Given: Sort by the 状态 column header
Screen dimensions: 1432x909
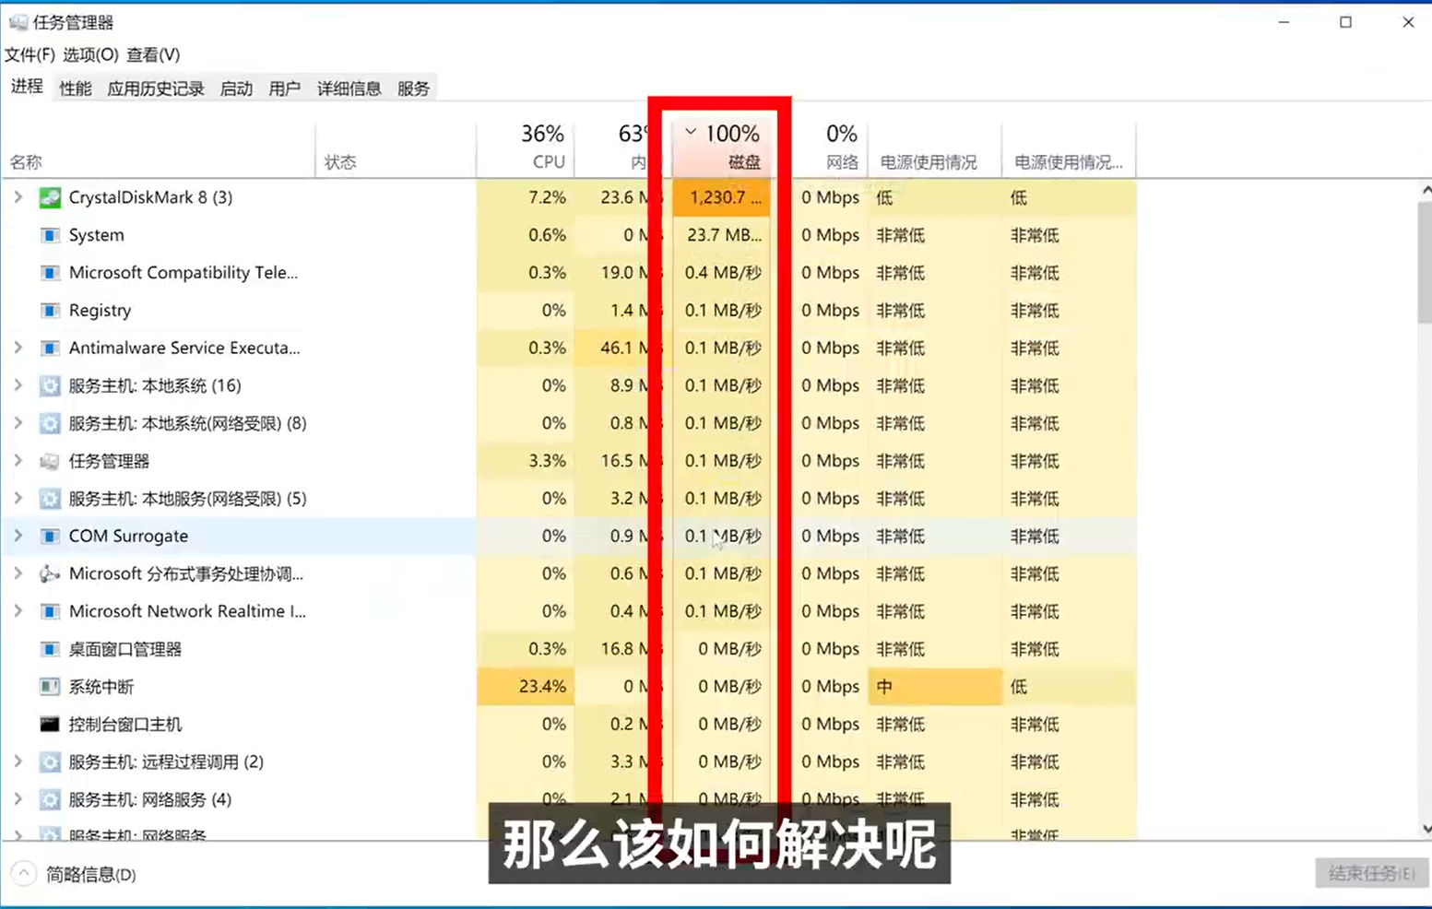Looking at the screenshot, I should tap(396, 148).
